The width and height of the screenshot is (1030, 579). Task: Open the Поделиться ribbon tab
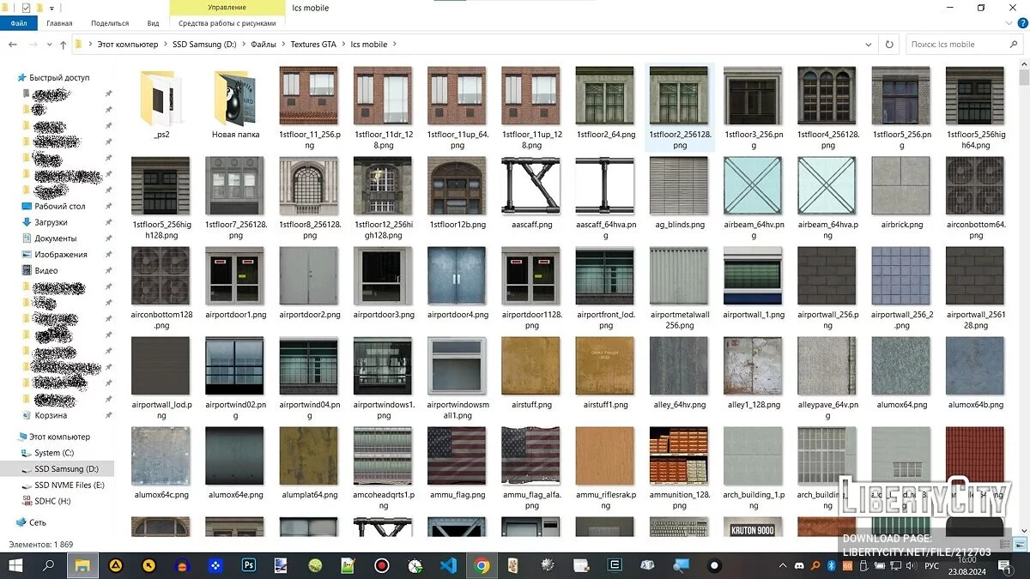[x=110, y=23]
